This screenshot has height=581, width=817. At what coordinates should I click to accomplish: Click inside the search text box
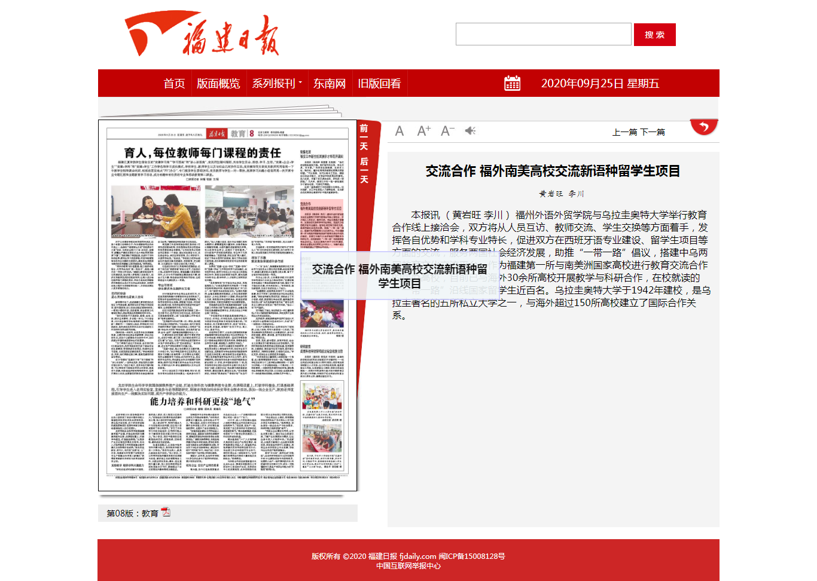click(x=543, y=35)
